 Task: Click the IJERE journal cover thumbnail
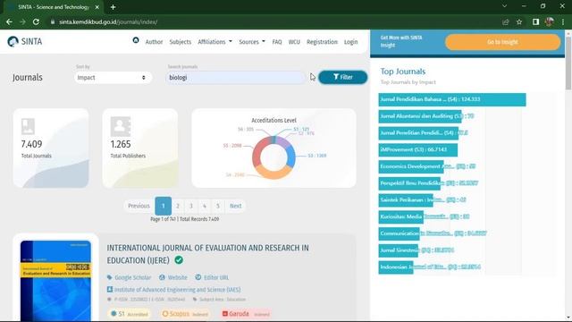tap(55, 280)
